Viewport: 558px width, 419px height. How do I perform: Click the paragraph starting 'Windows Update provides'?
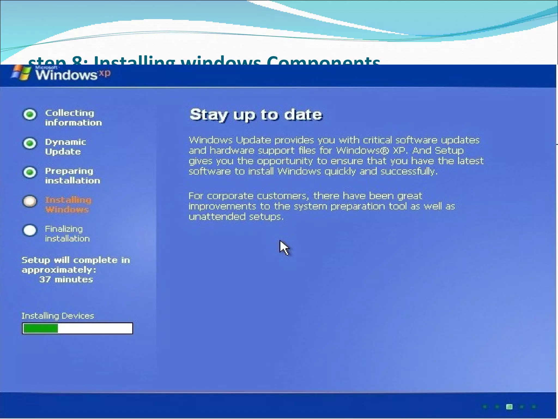click(336, 155)
